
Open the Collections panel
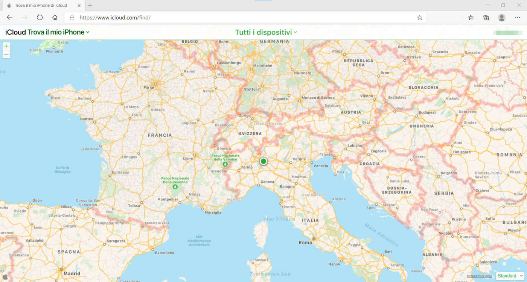click(486, 18)
